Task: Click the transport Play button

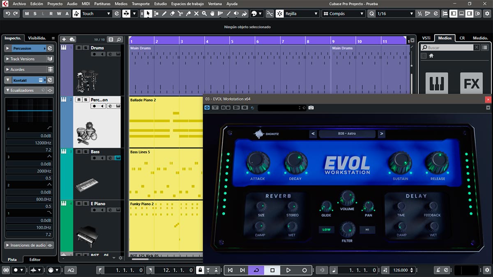Action: click(x=288, y=270)
